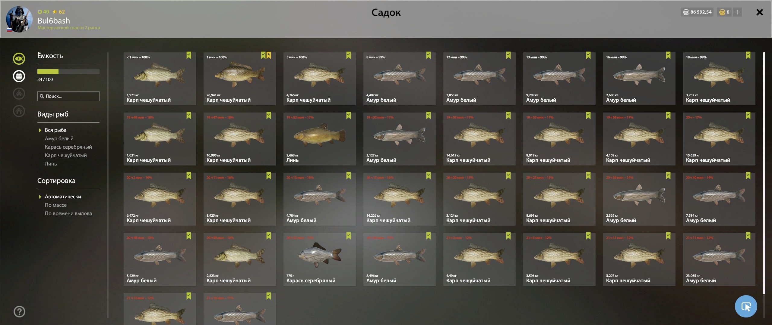Viewport: 772px width, 325px height.
Task: Click the plus icon to add gold
Action: (737, 12)
